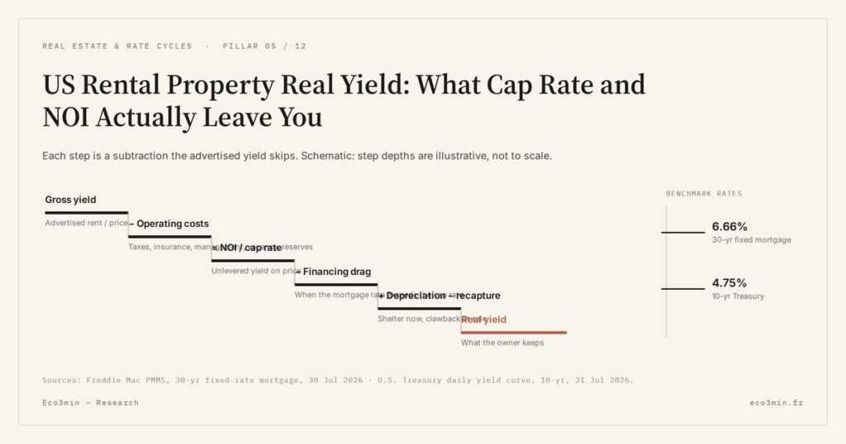This screenshot has width=846, height=444.
Task: Click the 'Advertised rent / price' caption
Action: point(86,223)
